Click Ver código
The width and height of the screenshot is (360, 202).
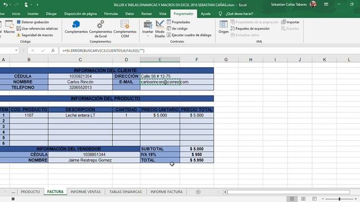177,29
